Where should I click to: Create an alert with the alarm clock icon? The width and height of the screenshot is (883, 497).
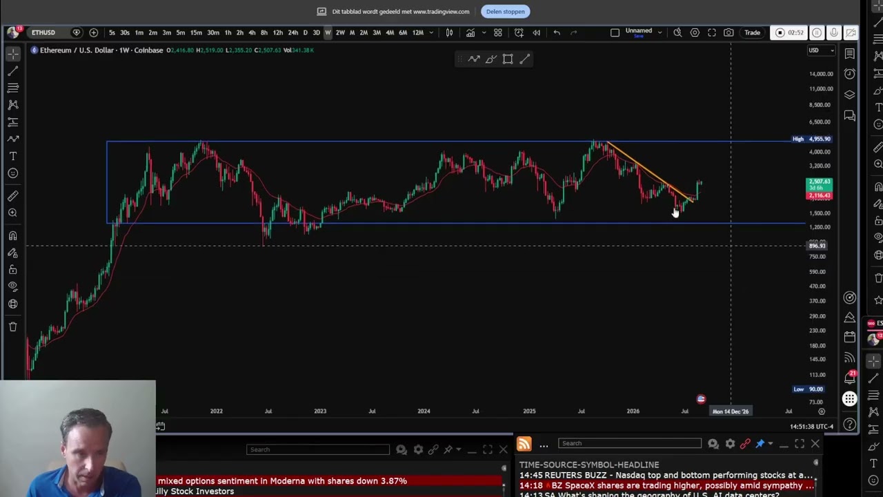point(519,32)
